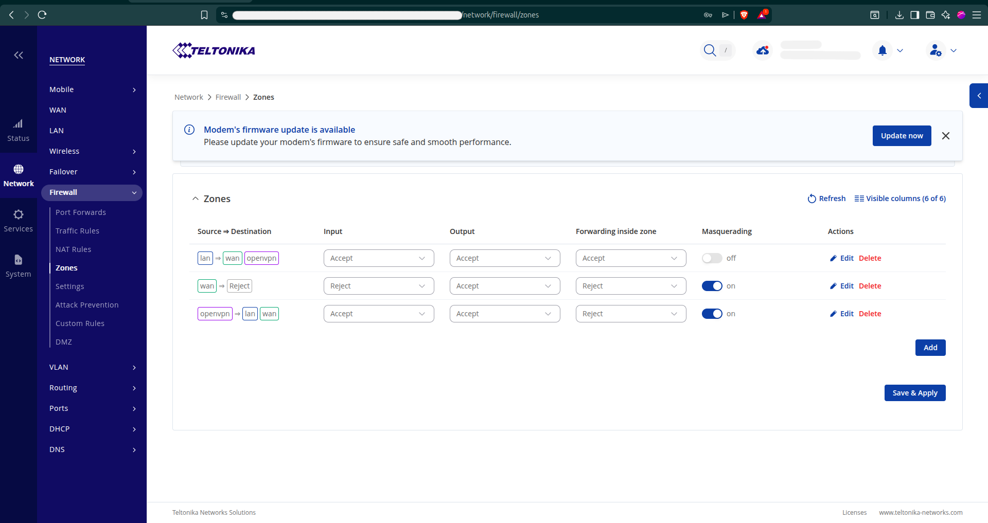Click Firewall in the breadcrumb
The image size is (988, 523).
(228, 97)
